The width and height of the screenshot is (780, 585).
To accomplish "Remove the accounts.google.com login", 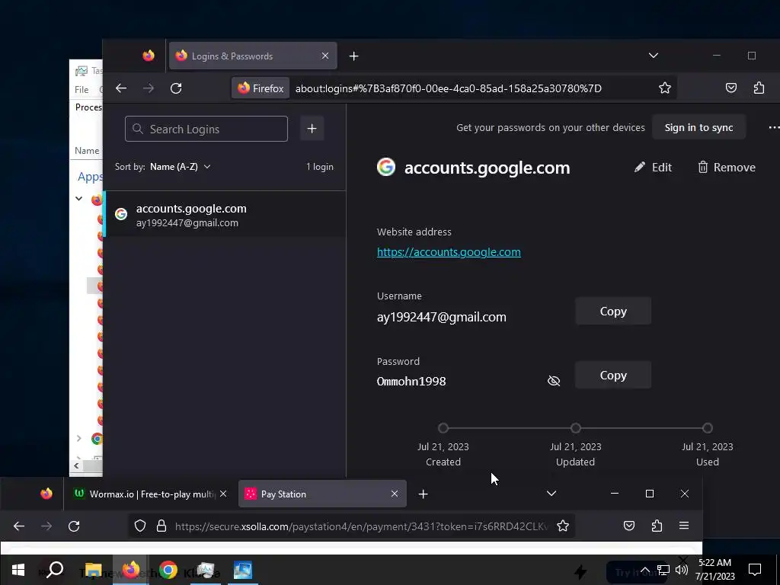I will (x=726, y=168).
